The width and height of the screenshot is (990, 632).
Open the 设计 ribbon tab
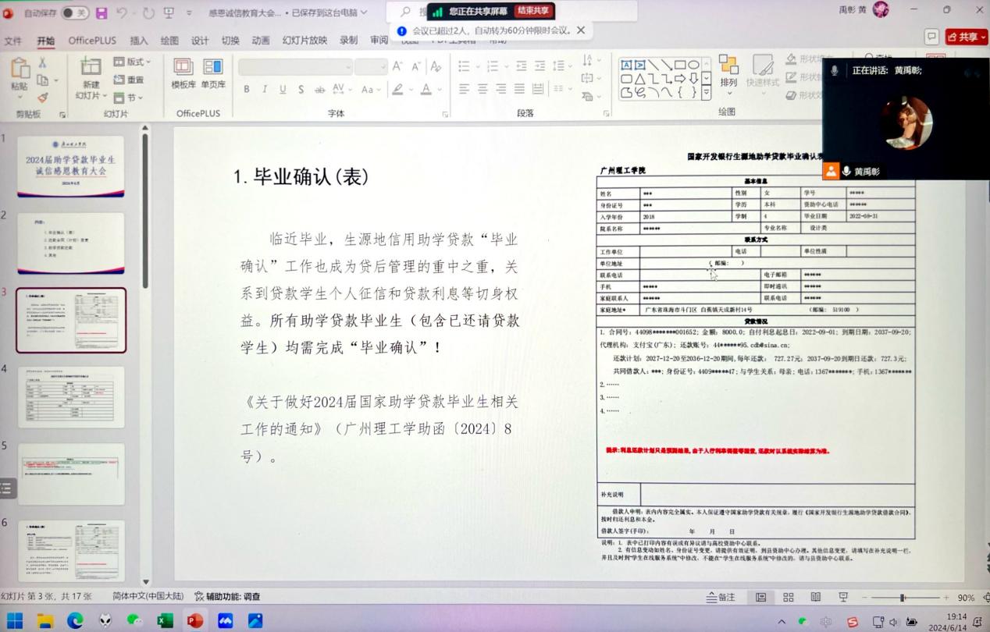(x=200, y=41)
